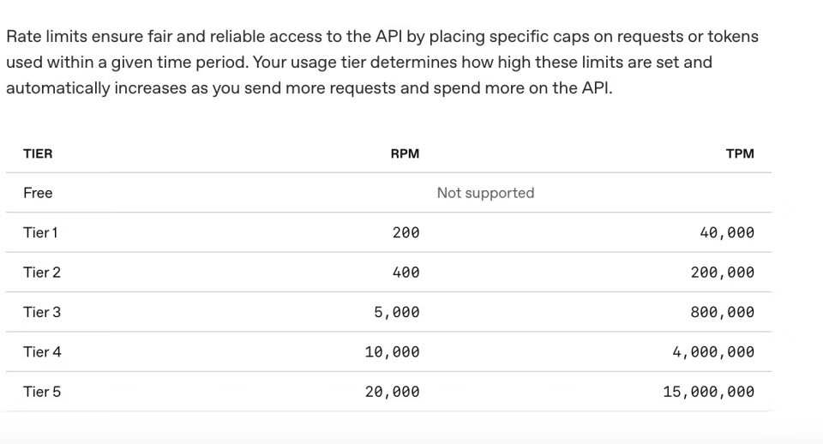This screenshot has width=823, height=444.
Task: Click the TPM column header
Action: coord(740,154)
